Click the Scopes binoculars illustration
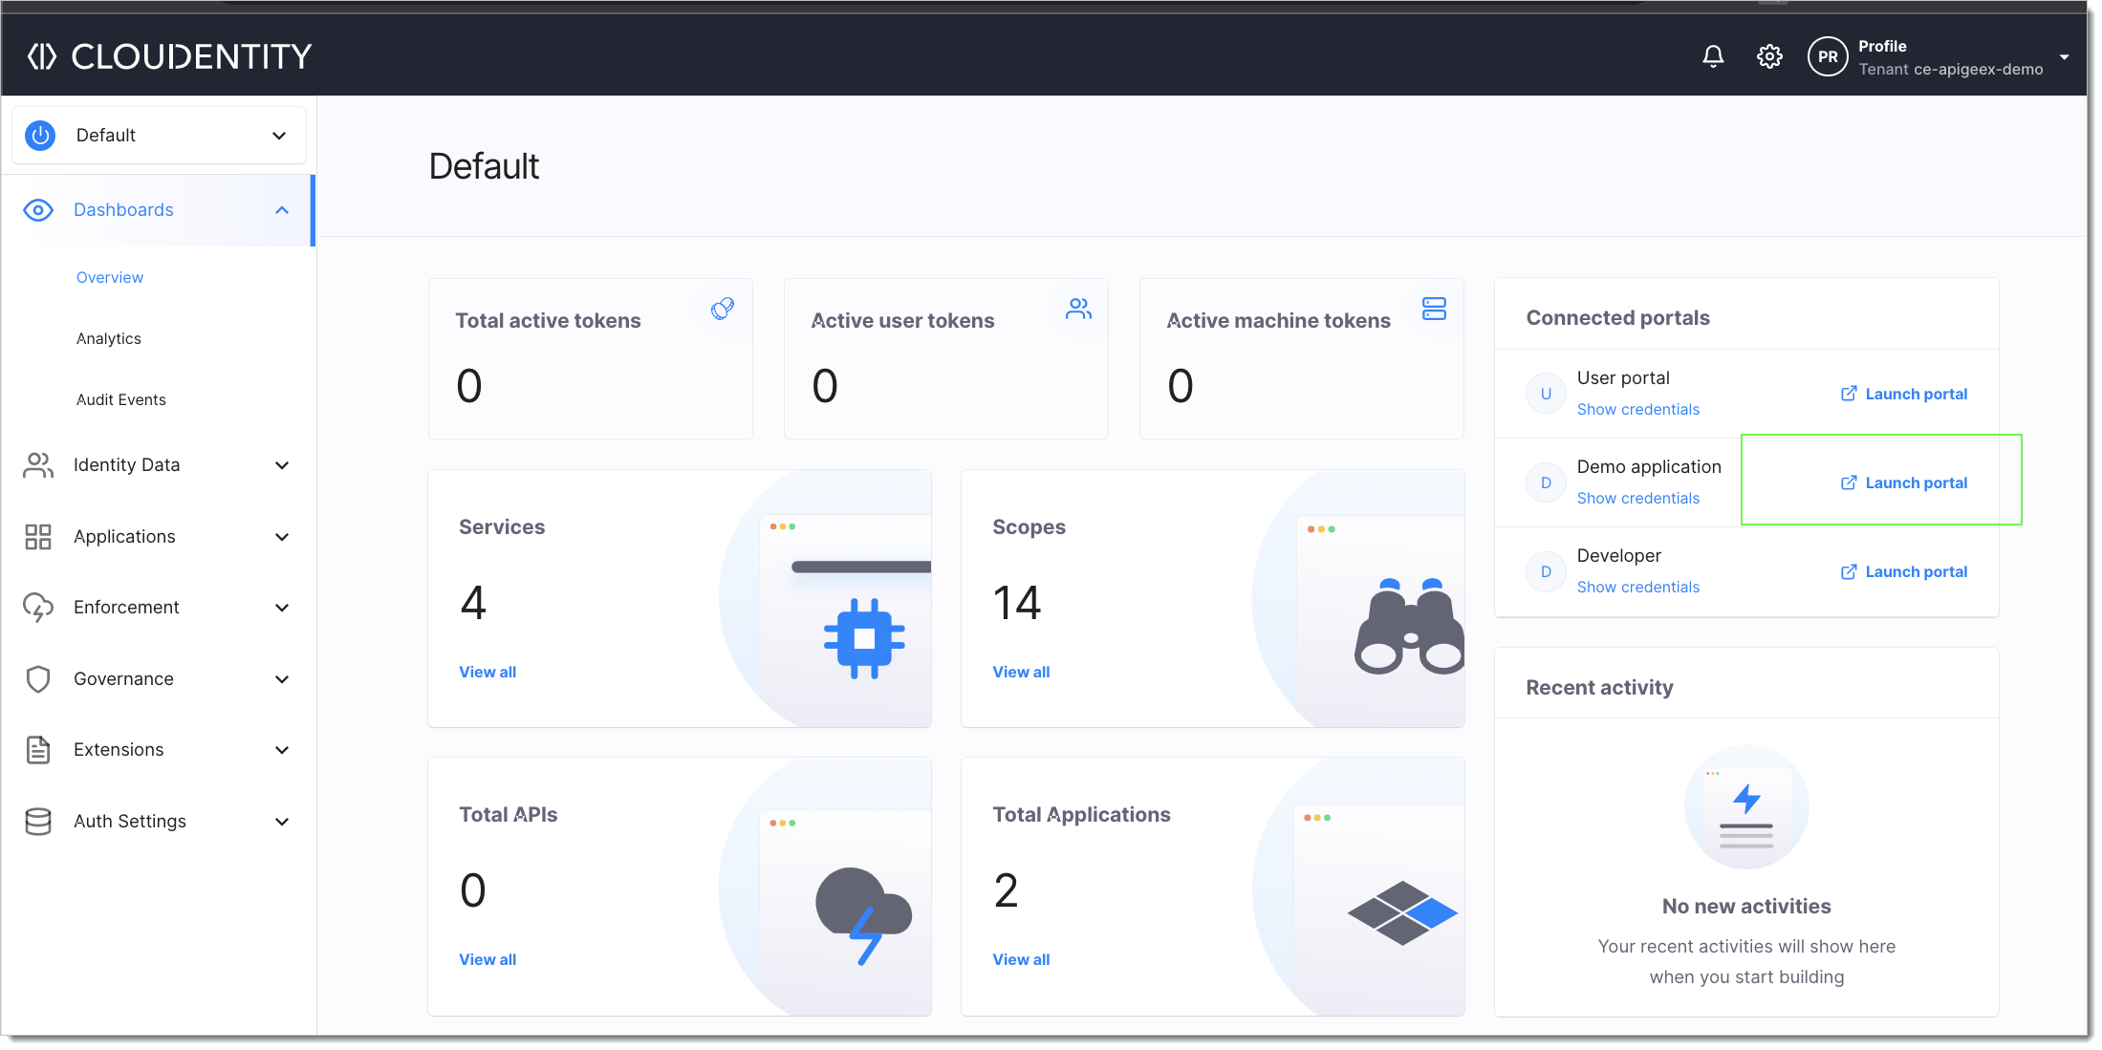Screen dimensions: 2102x1050 coord(1409,626)
